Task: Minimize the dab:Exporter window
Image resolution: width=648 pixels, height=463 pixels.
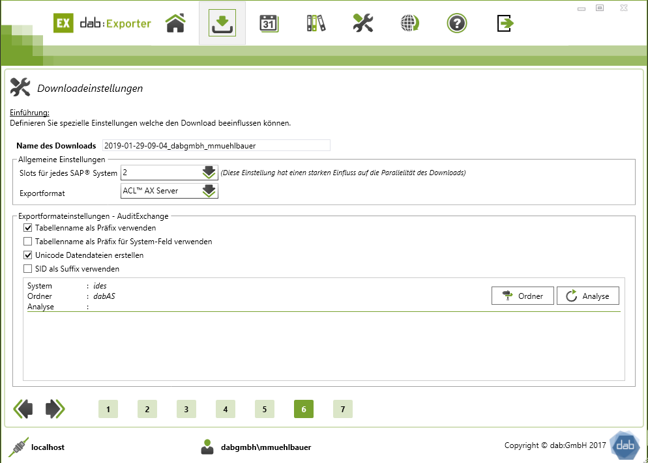Action: pyautogui.click(x=582, y=8)
